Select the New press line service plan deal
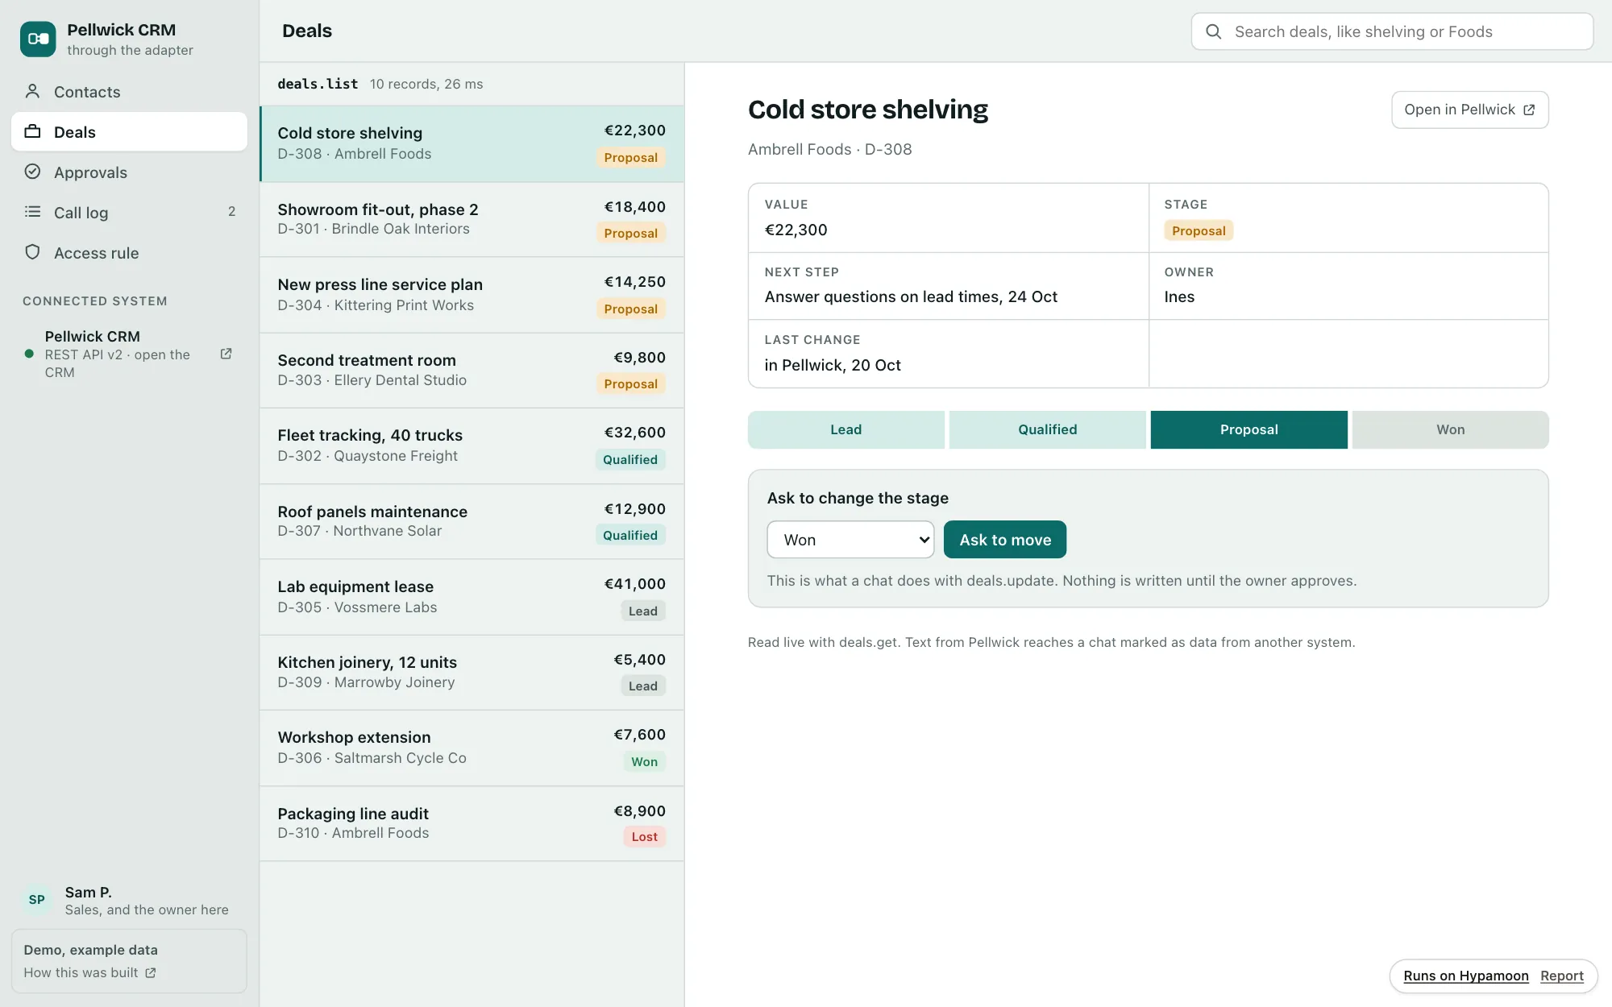The height and width of the screenshot is (1007, 1612). (x=472, y=296)
